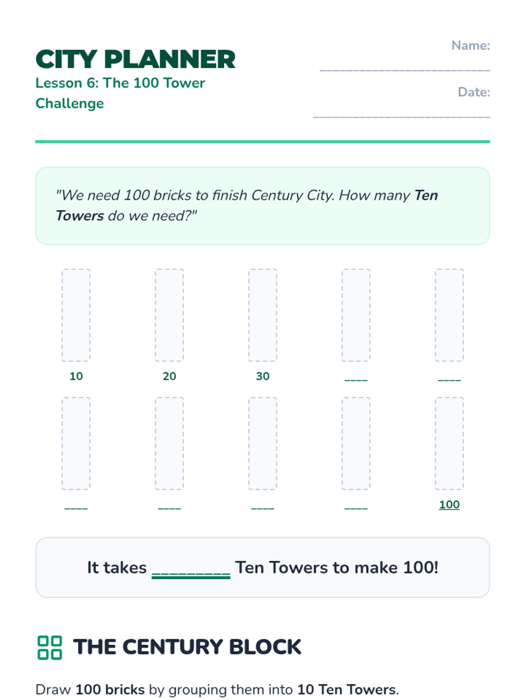Click the CITY PLANNER title
Image resolution: width=525 pixels, height=700 pixels.
coord(136,59)
